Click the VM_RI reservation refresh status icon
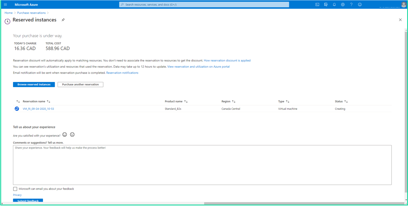This screenshot has width=408, height=206. (17, 109)
